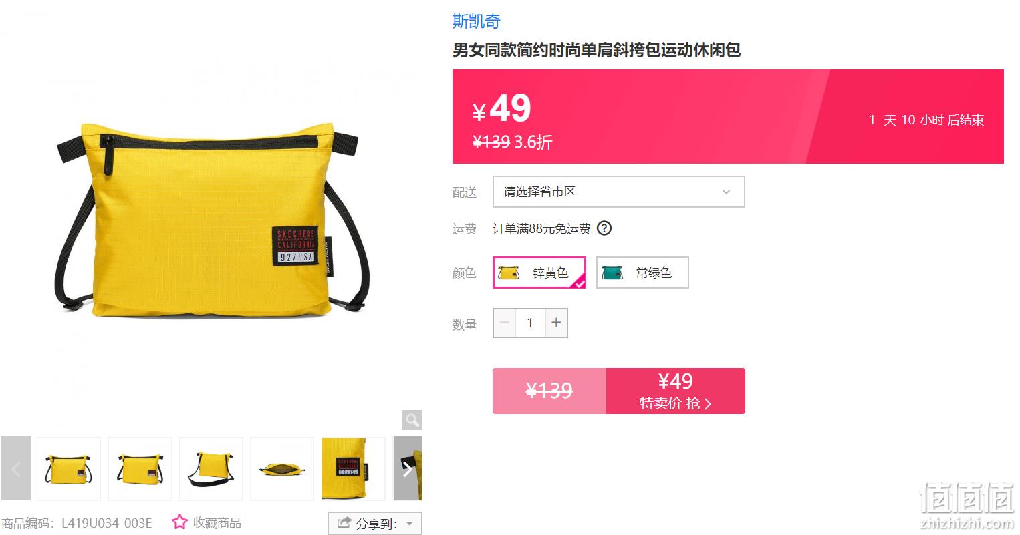Click the quantity input field showing 1

point(530,323)
